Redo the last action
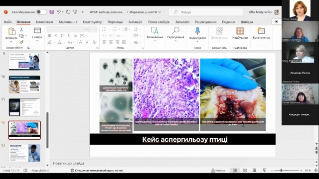This screenshot has height=179, width=319. pyautogui.click(x=68, y=12)
